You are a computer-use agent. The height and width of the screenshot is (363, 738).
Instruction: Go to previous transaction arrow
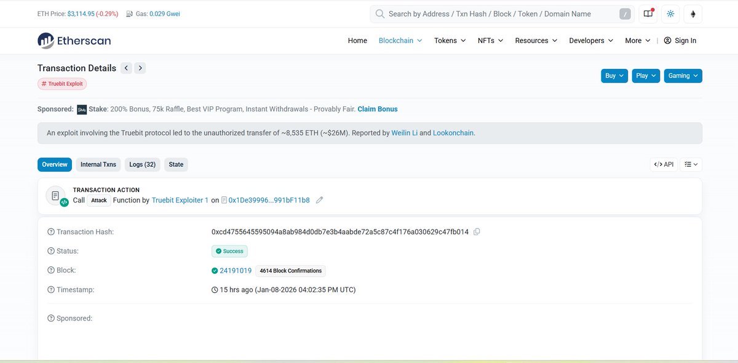point(126,68)
